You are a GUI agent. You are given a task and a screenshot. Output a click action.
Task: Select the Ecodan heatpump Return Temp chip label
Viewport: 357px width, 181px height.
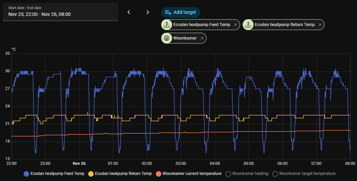click(x=285, y=25)
